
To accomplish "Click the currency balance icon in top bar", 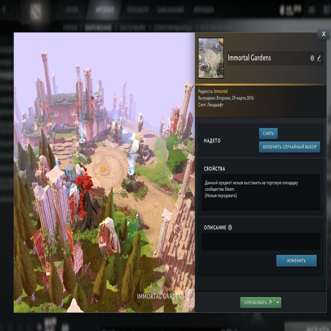I will (x=283, y=10).
